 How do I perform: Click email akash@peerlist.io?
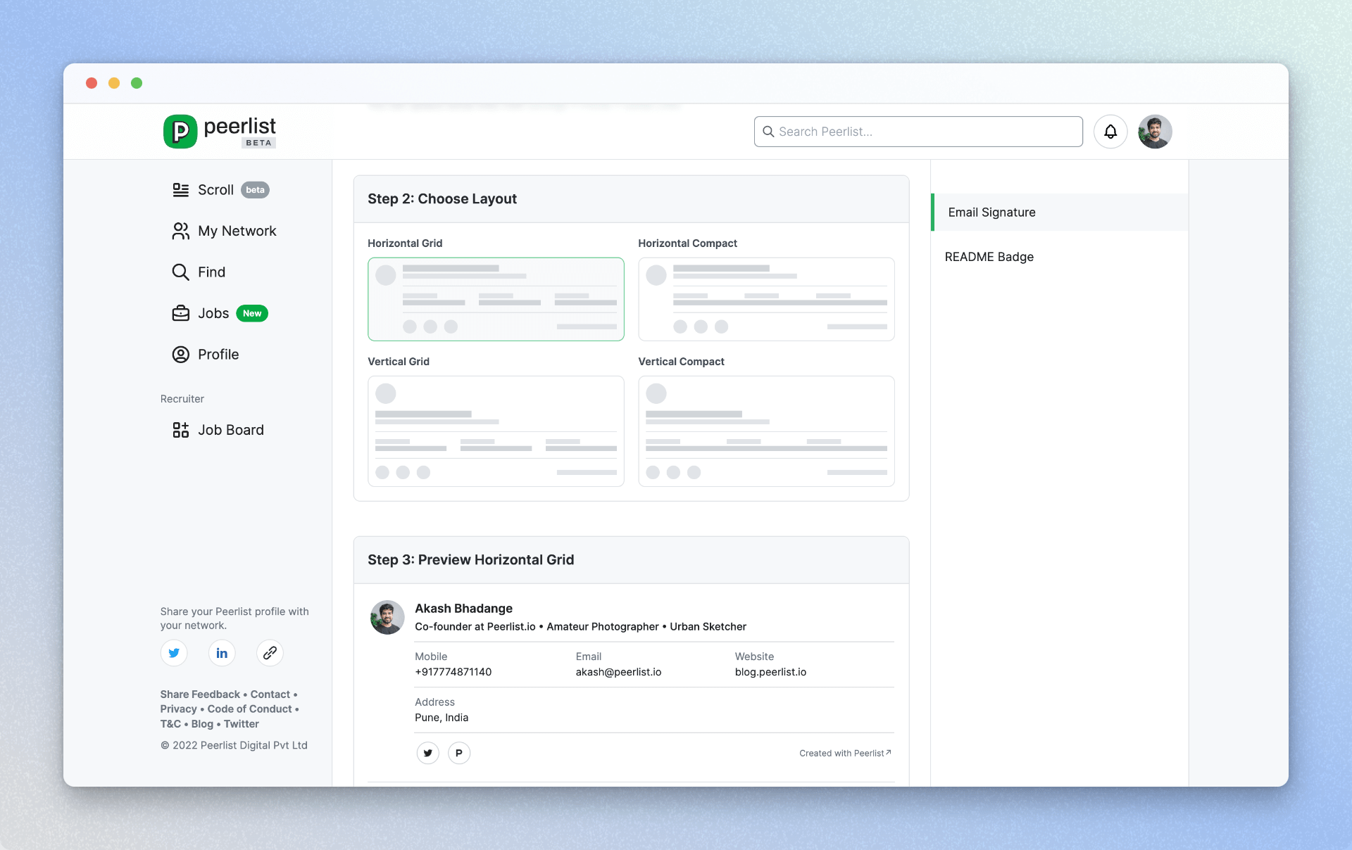coord(618,672)
